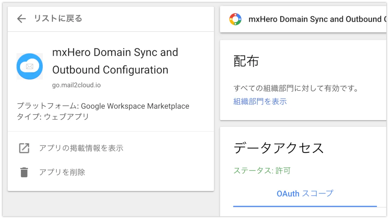The image size is (389, 219).
Task: Open アプリの掲載情報を表示 listing
Action: (x=81, y=148)
